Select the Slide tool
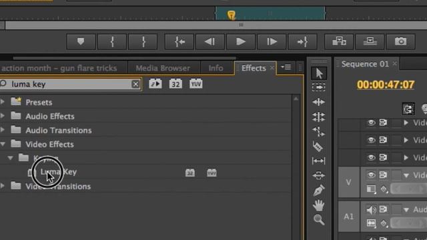 click(x=319, y=175)
